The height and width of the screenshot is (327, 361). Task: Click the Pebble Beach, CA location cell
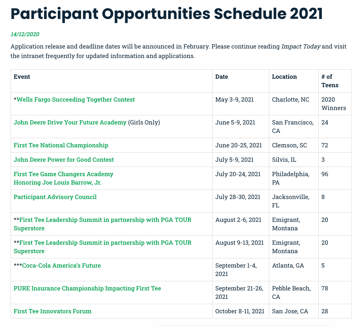tap(291, 293)
